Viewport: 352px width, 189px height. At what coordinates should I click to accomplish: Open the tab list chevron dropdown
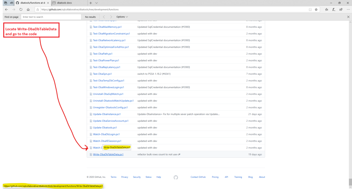pos(97,3)
